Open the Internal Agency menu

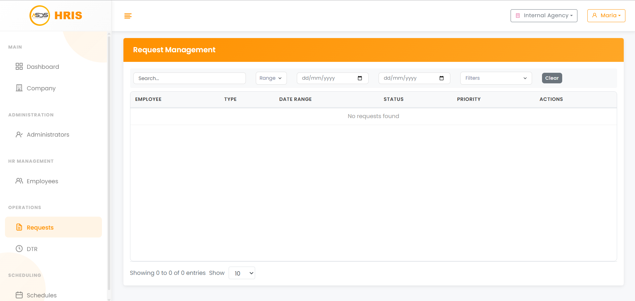tap(544, 16)
